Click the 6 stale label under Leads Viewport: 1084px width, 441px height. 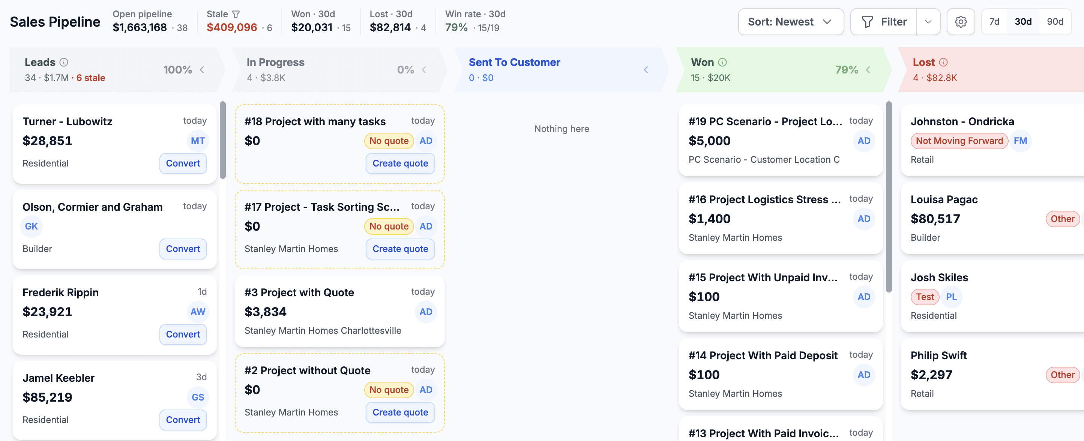90,78
